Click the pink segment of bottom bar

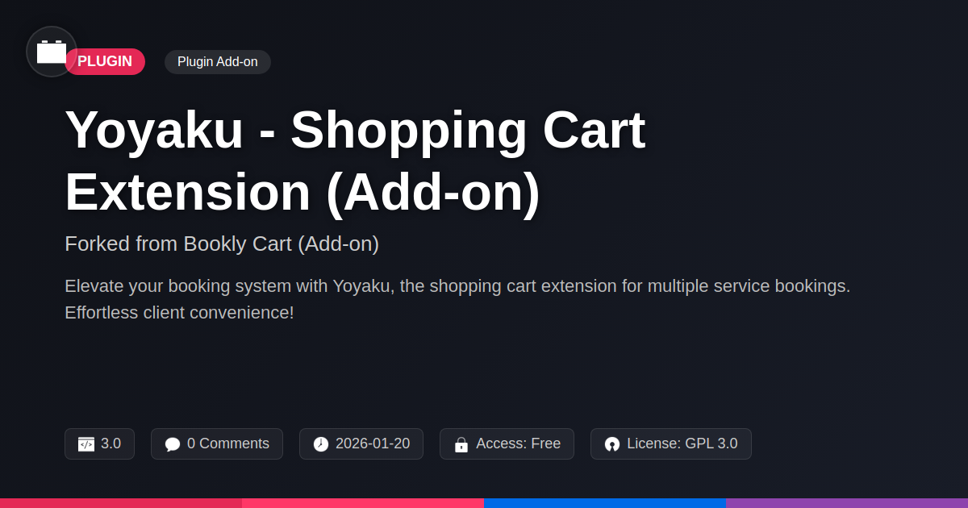click(363, 503)
